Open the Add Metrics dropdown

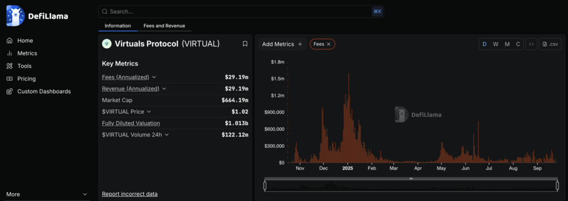[x=282, y=44]
